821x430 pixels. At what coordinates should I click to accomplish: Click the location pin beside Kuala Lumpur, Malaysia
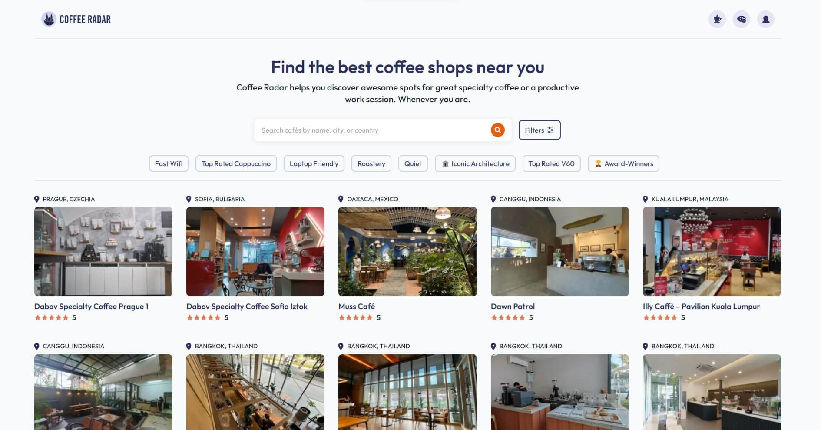(x=646, y=199)
